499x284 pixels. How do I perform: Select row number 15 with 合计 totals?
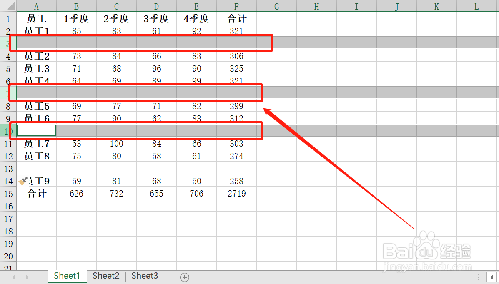(8, 193)
